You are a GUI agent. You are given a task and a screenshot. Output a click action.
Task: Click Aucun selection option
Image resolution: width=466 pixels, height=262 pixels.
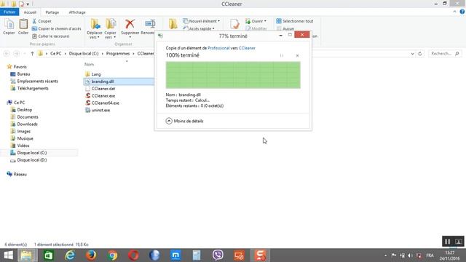(x=285, y=28)
